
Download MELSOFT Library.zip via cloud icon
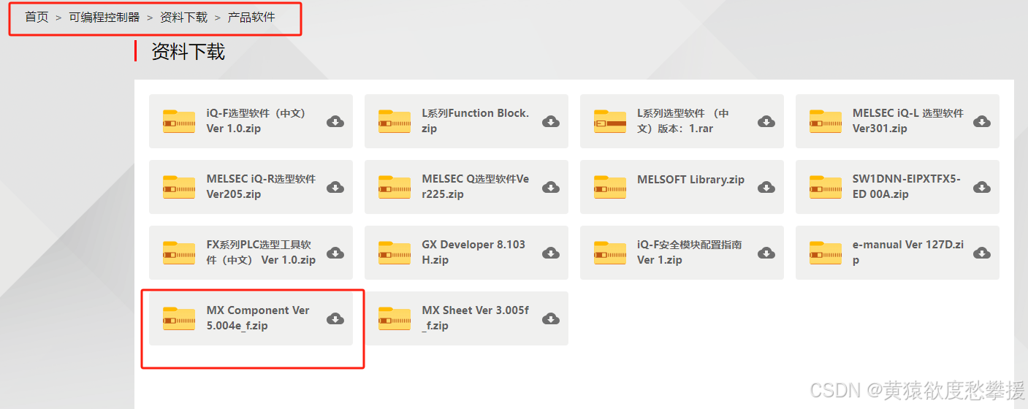tap(766, 187)
